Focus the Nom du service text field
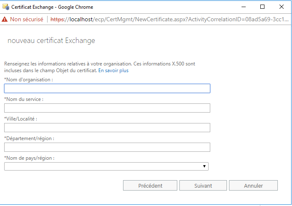The image size is (292, 206). pos(107,108)
